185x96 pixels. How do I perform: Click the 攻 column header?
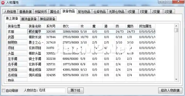point(85,26)
